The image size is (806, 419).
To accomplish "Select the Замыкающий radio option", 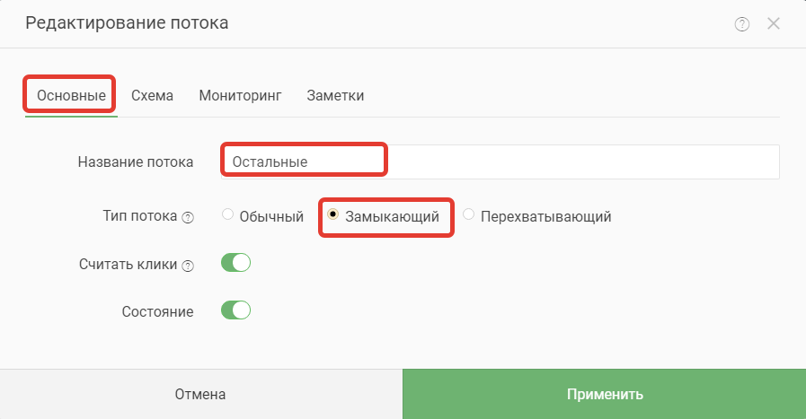I will tap(332, 214).
